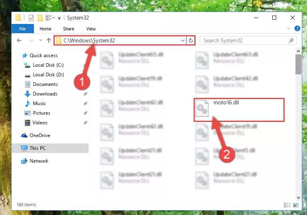Click the moto16.dll gear file icon
This screenshot has width=307, height=215.
202,108
